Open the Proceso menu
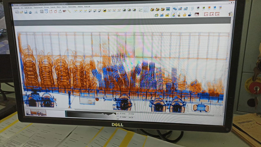261x147 pixels. click(46, 7)
